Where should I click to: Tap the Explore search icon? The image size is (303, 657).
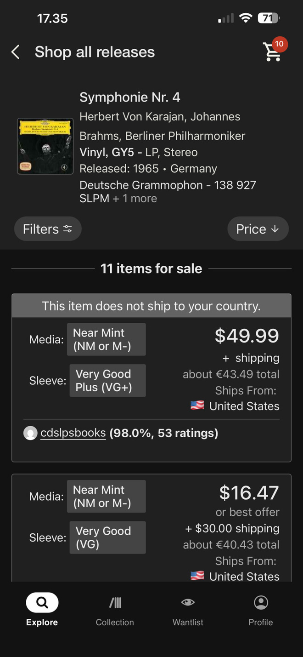(42, 602)
